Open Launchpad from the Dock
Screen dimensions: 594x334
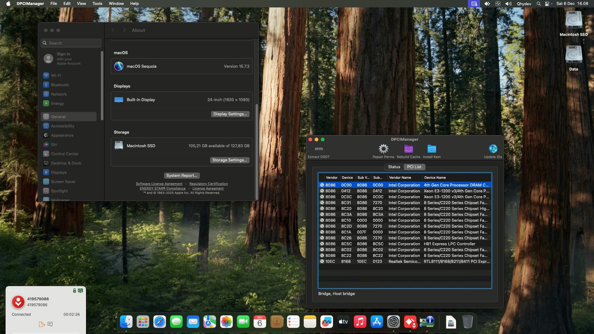click(142, 322)
